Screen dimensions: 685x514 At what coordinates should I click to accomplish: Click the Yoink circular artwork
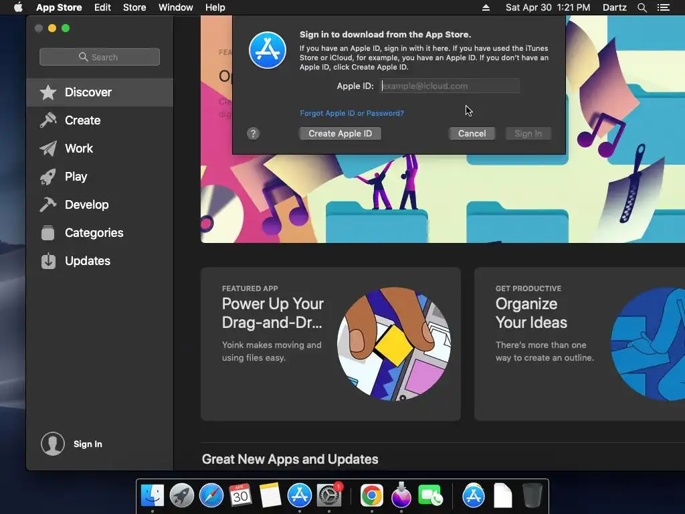[394, 344]
